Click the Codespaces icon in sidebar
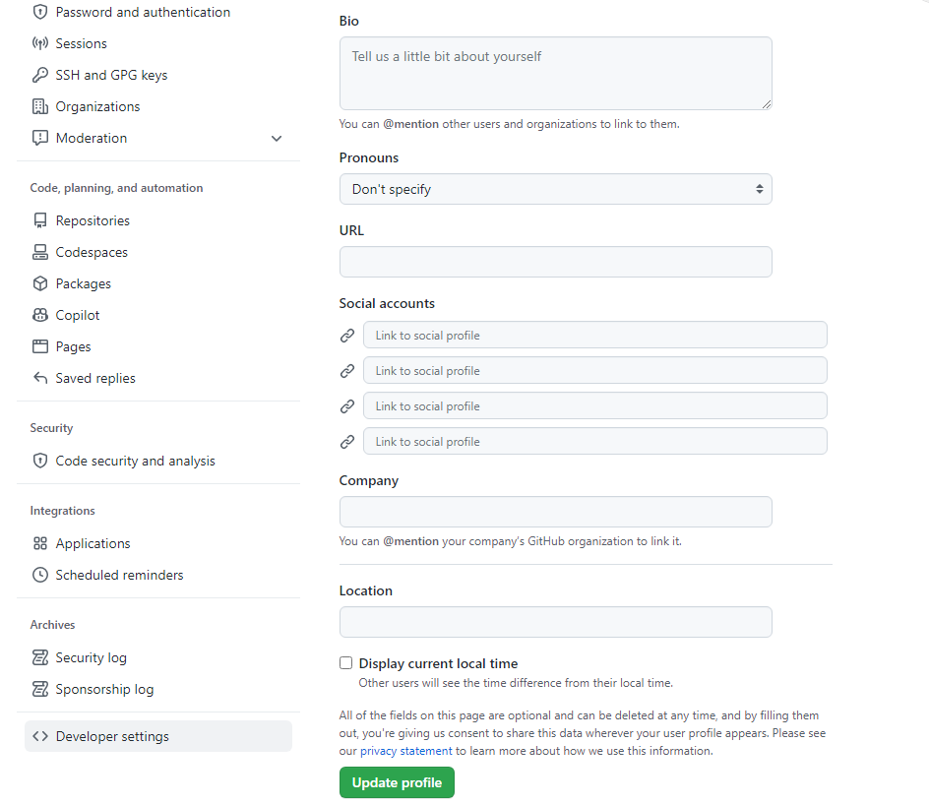Viewport: 929px width, 805px height. tap(40, 252)
